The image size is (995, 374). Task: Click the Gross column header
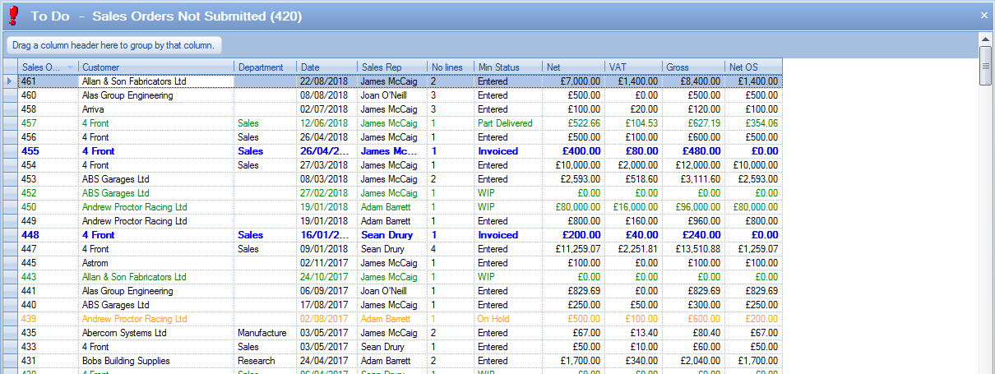(692, 67)
